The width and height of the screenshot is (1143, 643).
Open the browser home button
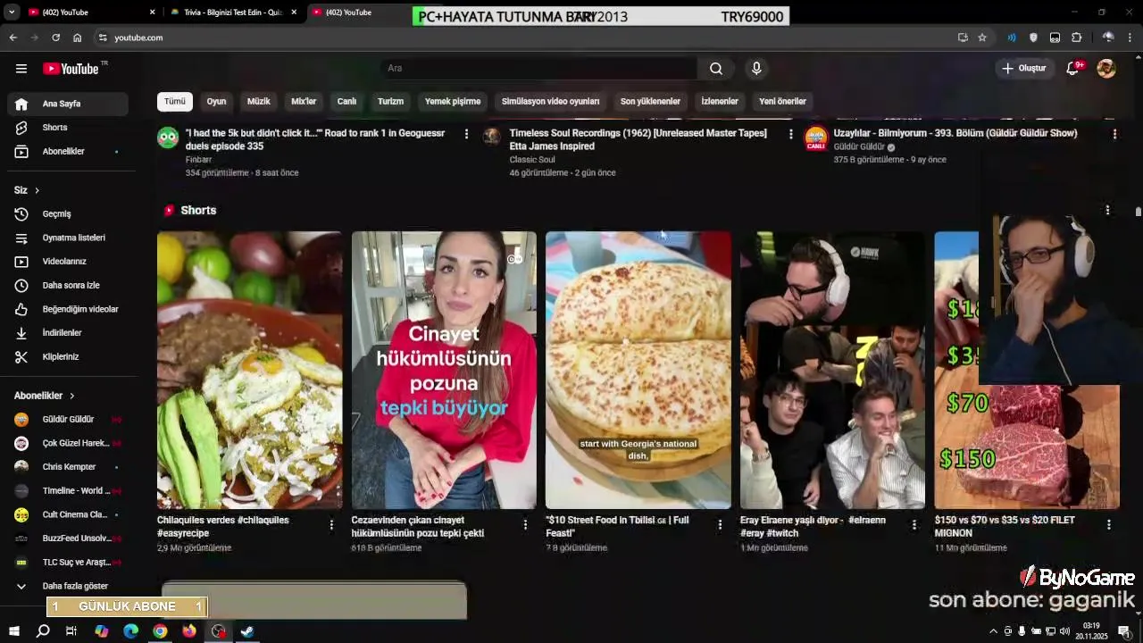click(x=78, y=38)
